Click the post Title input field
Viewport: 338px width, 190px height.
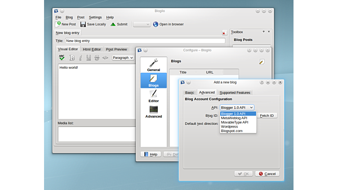point(145,41)
